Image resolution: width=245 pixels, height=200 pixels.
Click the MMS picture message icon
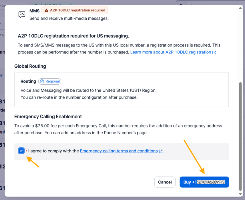[x=22, y=15]
